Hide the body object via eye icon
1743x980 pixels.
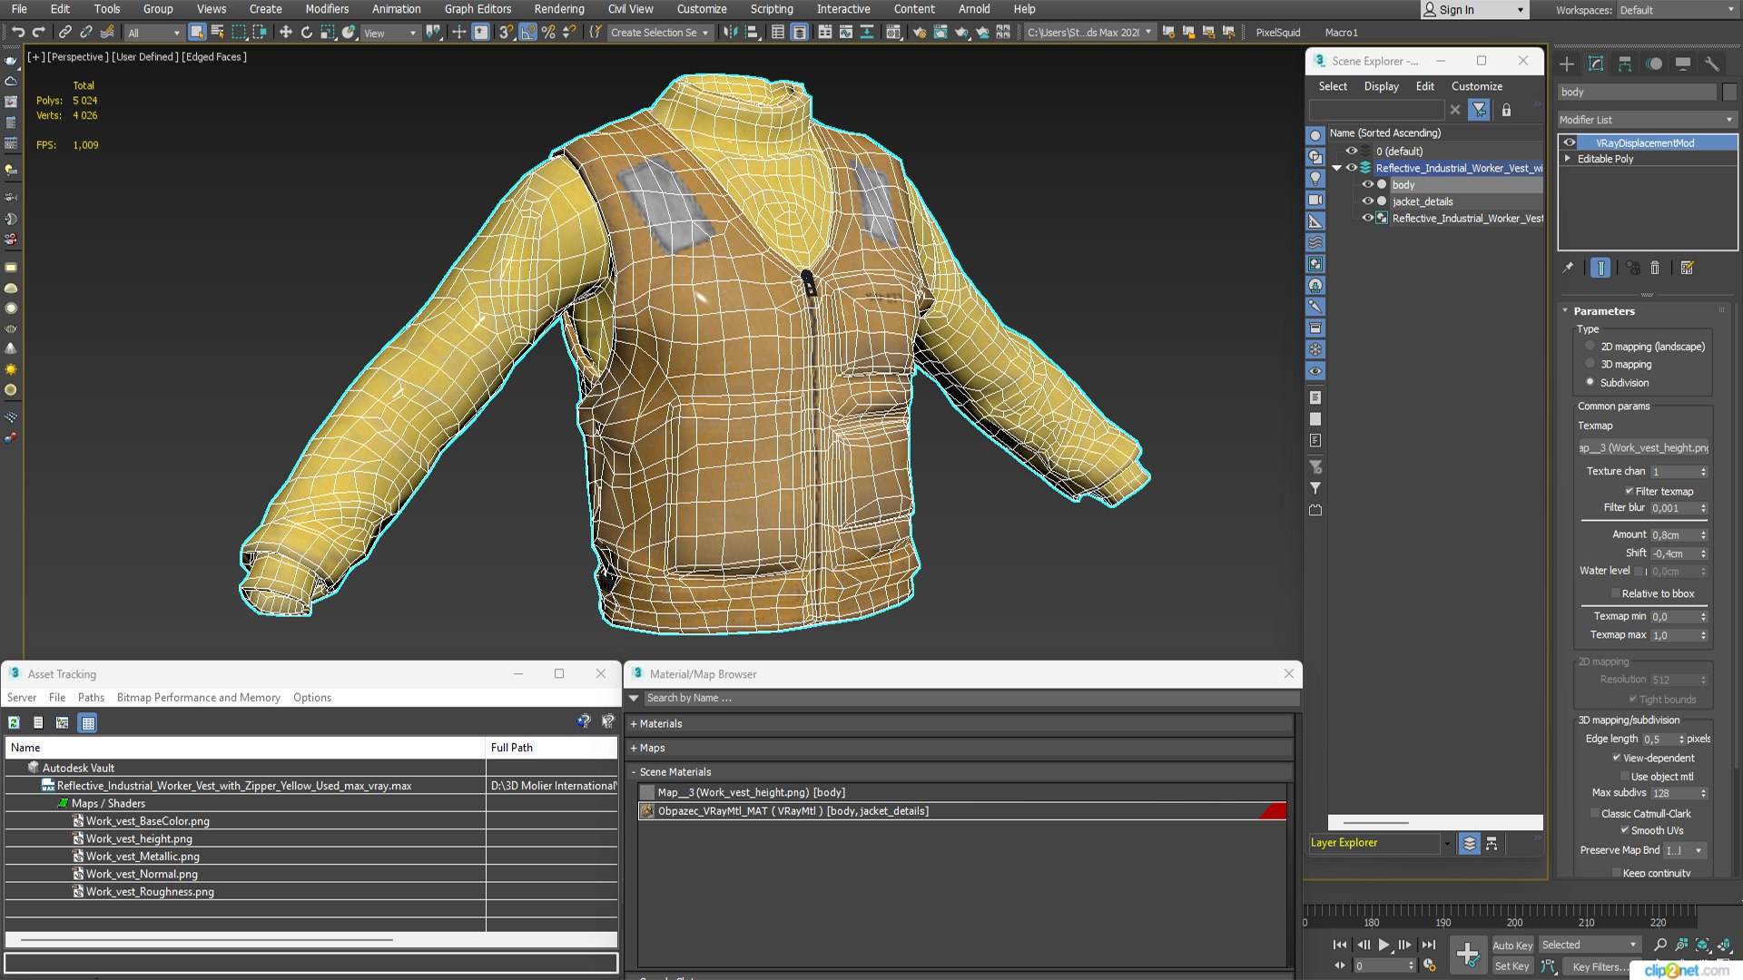[x=1367, y=184]
